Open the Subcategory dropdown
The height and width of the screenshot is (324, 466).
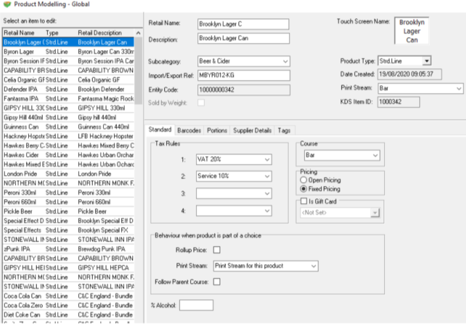pos(285,61)
